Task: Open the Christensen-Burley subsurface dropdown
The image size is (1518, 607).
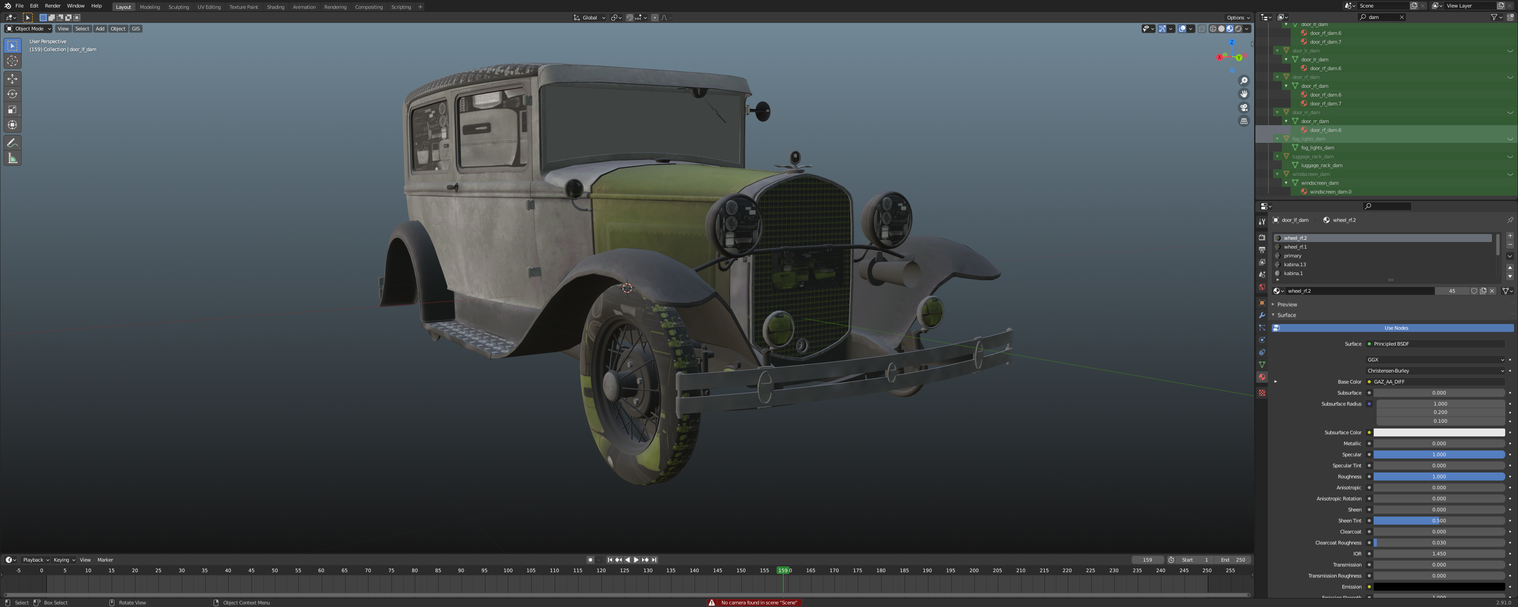Action: (1435, 371)
